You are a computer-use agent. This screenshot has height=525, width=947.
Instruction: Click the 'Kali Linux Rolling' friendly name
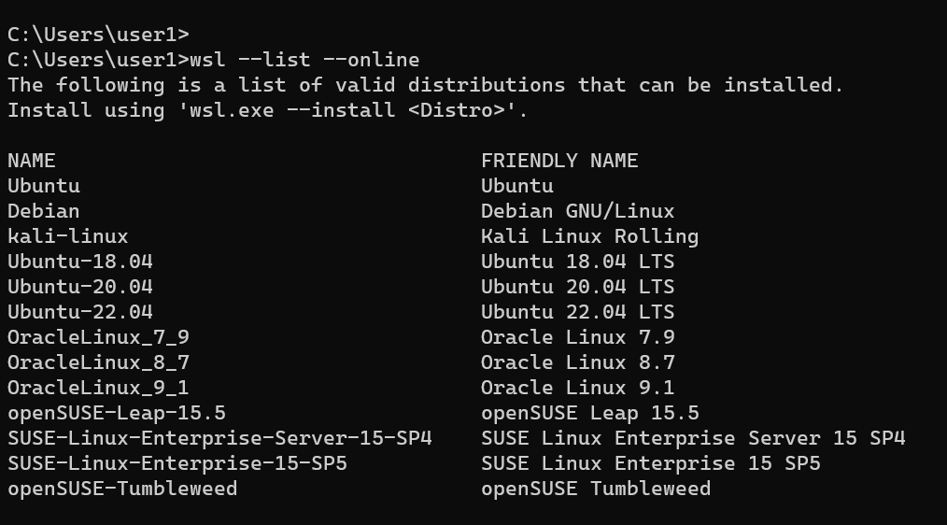click(589, 236)
